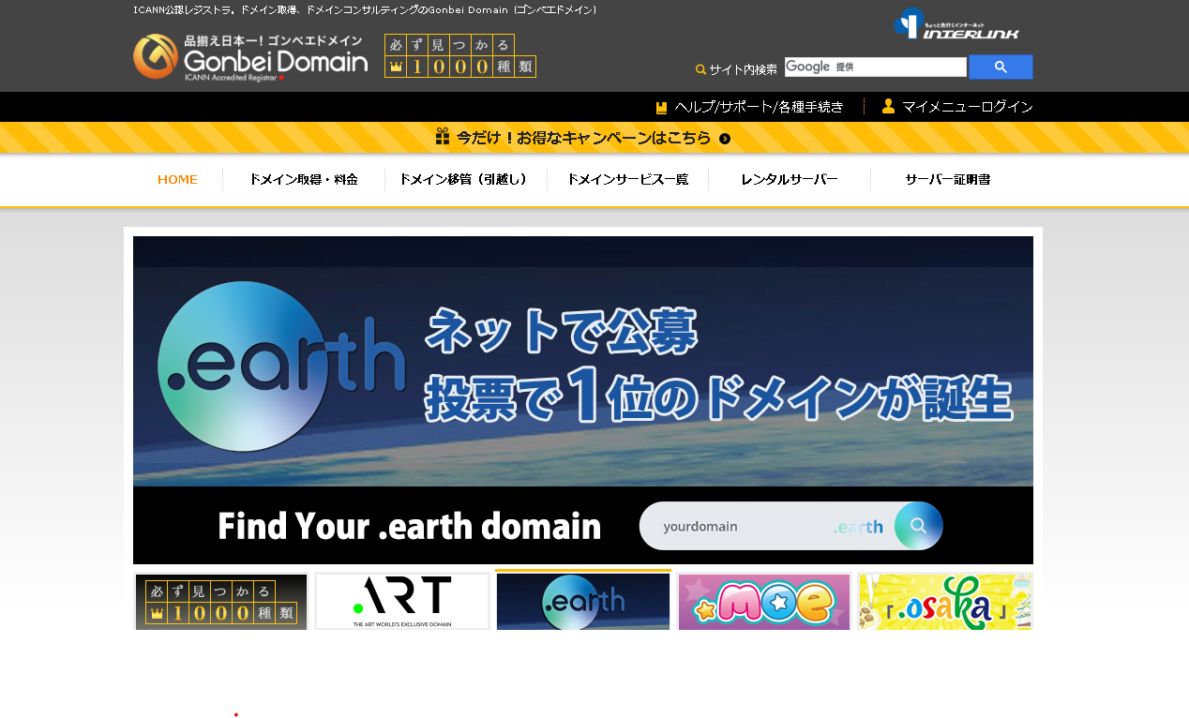
Task: Select the .osaka slide thumbnail
Action: pos(945,602)
